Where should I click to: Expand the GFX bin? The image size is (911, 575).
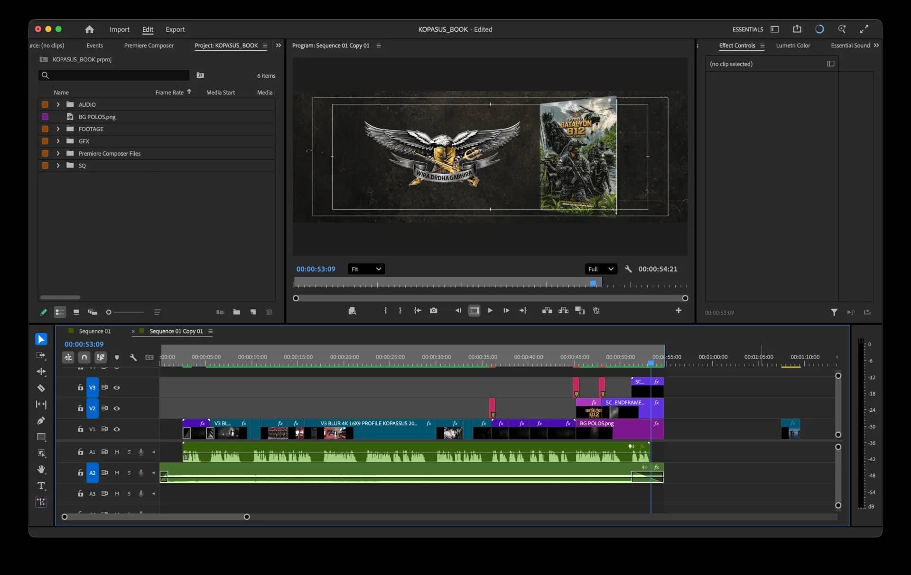click(x=58, y=141)
